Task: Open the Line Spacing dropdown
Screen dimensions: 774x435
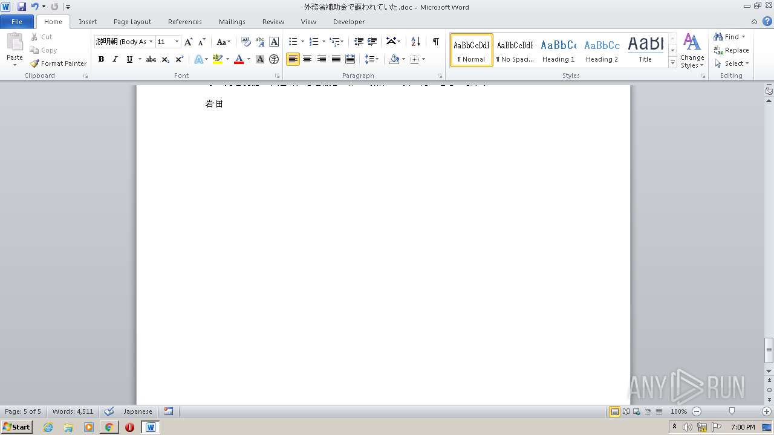Action: pyautogui.click(x=371, y=59)
